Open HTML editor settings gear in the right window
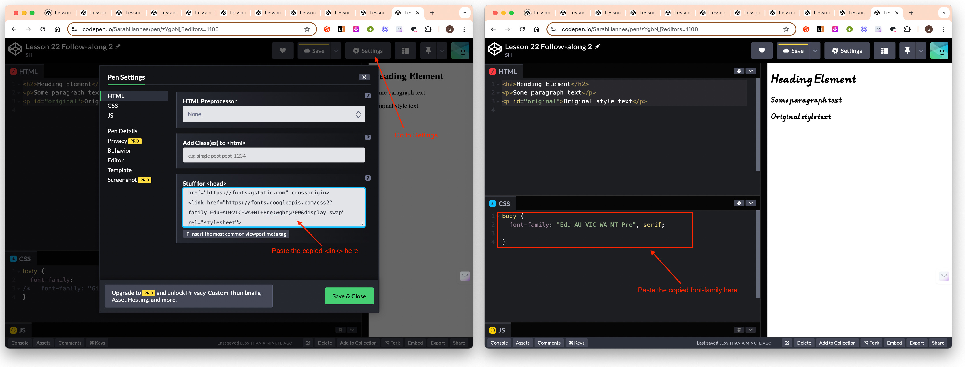Viewport: 965px width, 367px height. (x=739, y=71)
